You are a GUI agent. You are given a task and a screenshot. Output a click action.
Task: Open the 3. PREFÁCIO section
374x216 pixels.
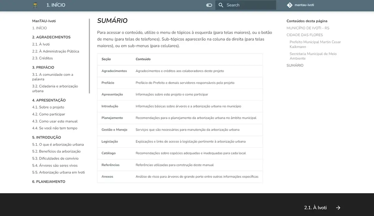(x=43, y=67)
